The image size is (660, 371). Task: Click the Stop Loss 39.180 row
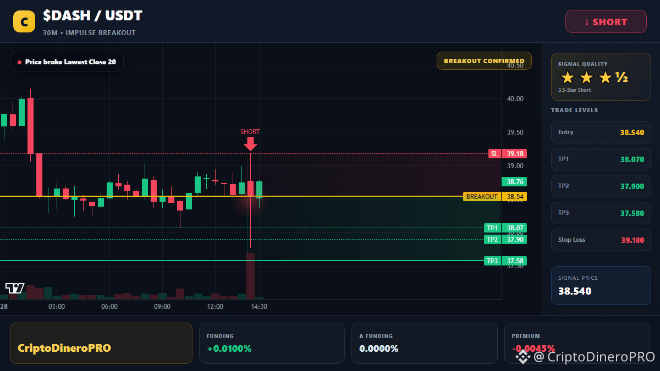[601, 240]
